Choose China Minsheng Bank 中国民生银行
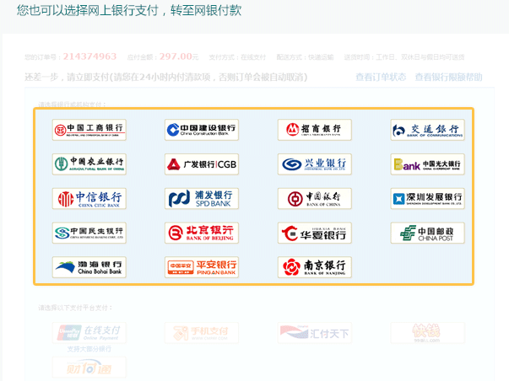 click(x=89, y=233)
